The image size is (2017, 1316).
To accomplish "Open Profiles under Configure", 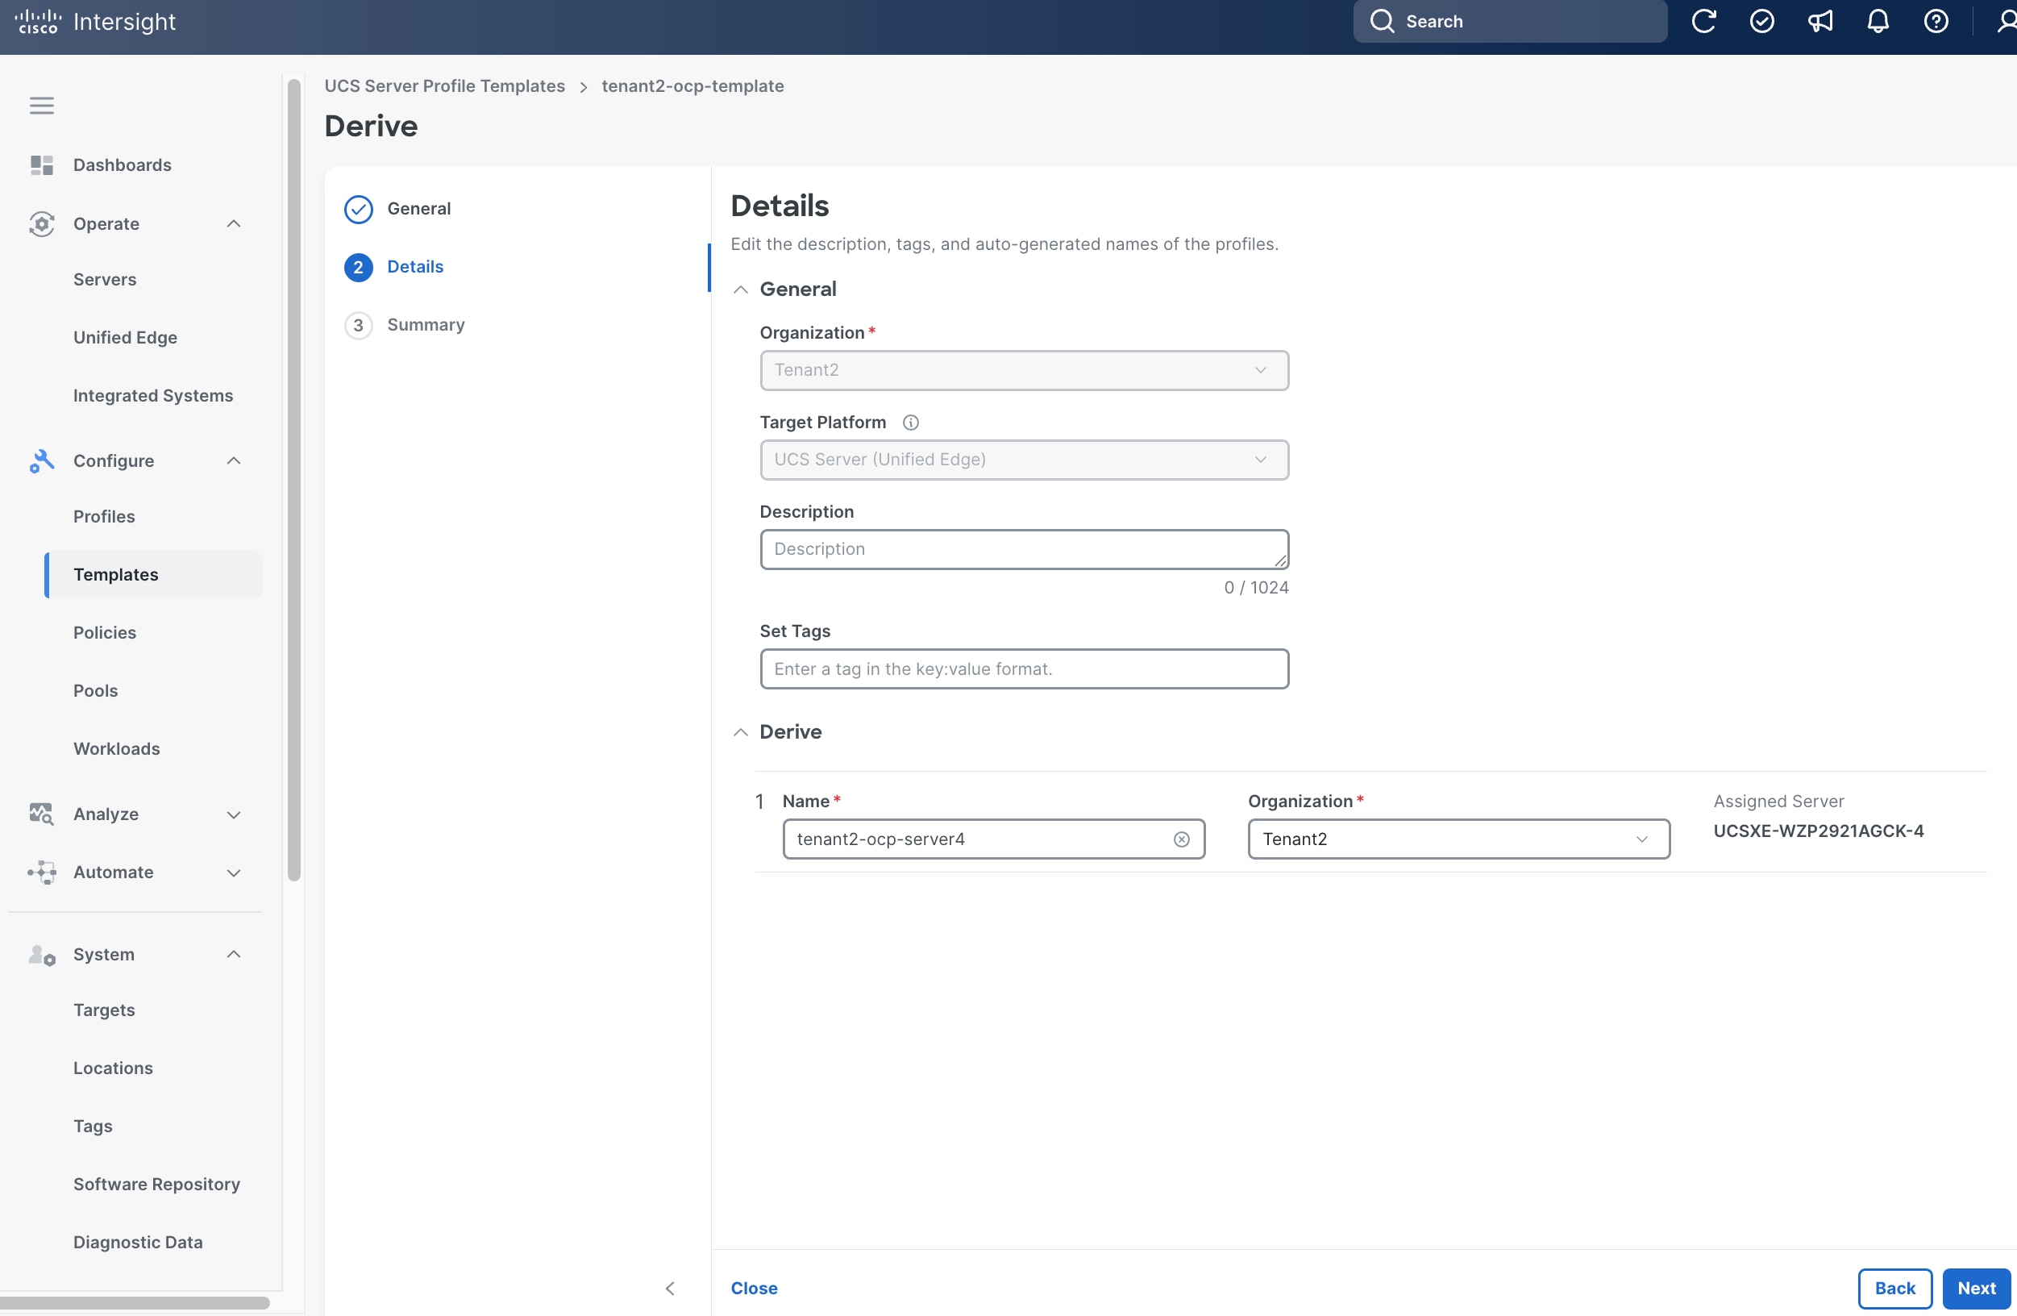I will tap(104, 516).
